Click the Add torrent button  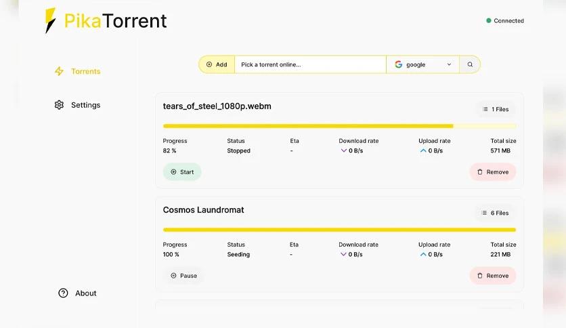pyautogui.click(x=217, y=64)
